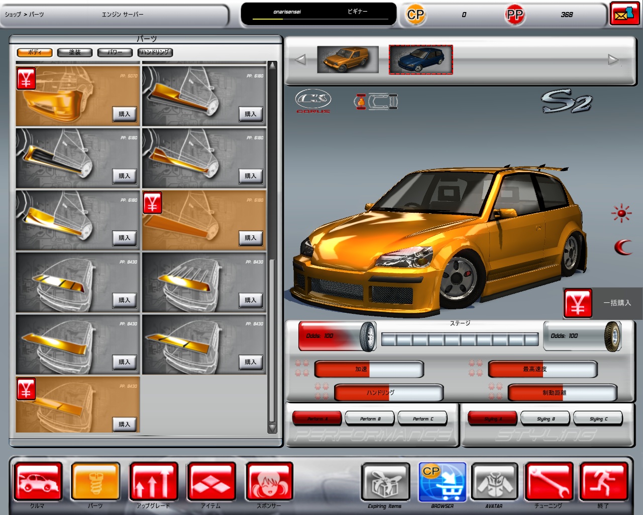Launch the CP BROWSER shop

[x=442, y=482]
